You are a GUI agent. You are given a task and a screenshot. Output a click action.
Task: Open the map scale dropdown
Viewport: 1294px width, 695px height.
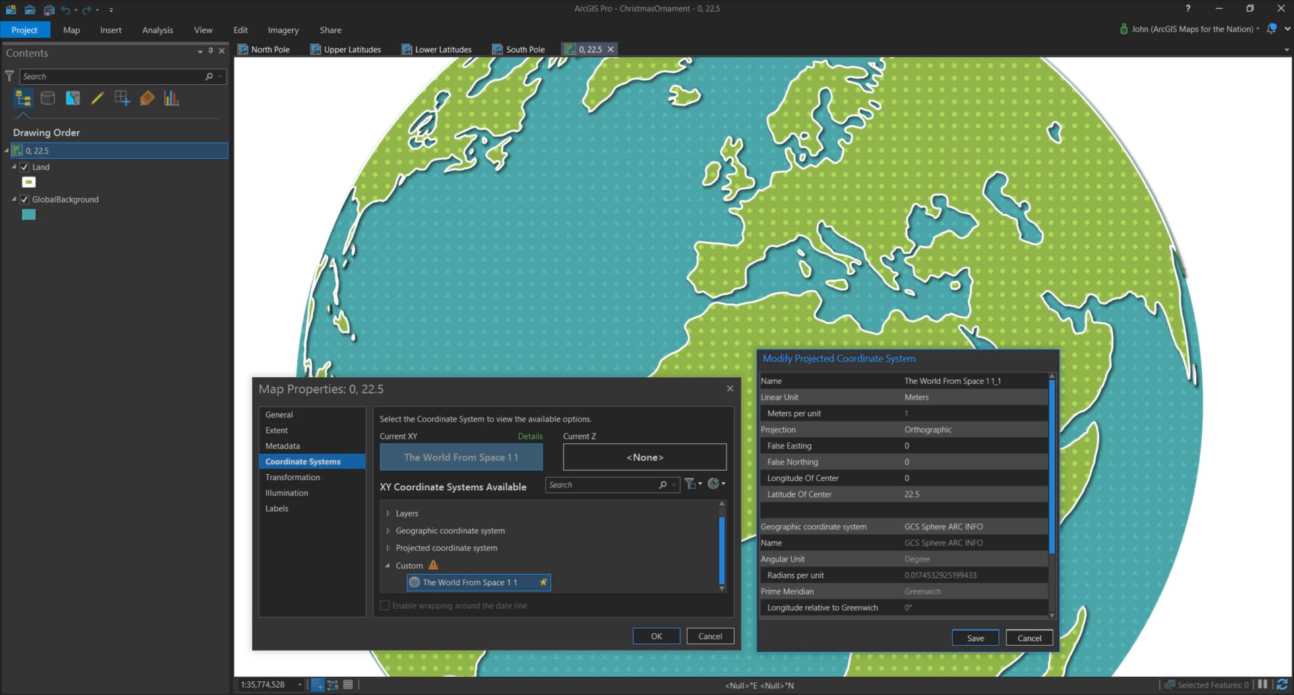tap(300, 685)
